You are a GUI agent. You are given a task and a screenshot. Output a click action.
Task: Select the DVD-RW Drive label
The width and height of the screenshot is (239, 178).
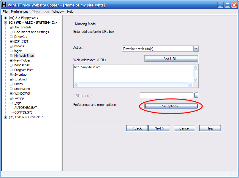click(26, 117)
